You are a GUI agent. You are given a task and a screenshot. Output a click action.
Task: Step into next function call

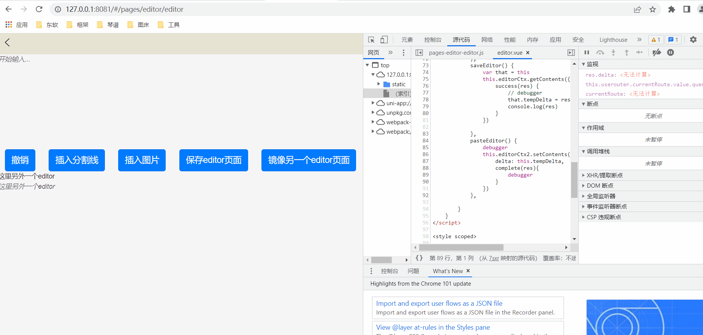click(x=613, y=52)
